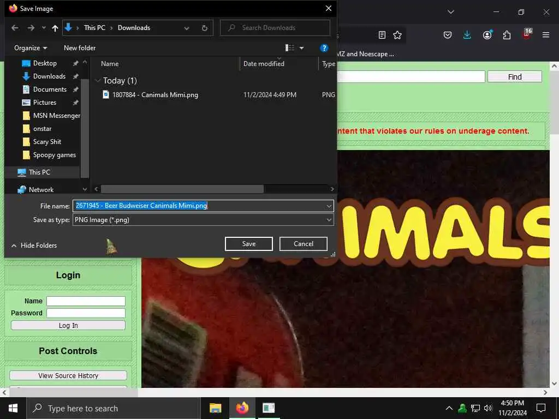The width and height of the screenshot is (559, 419).
Task: Click the taskbar search box
Action: pyautogui.click(x=114, y=408)
